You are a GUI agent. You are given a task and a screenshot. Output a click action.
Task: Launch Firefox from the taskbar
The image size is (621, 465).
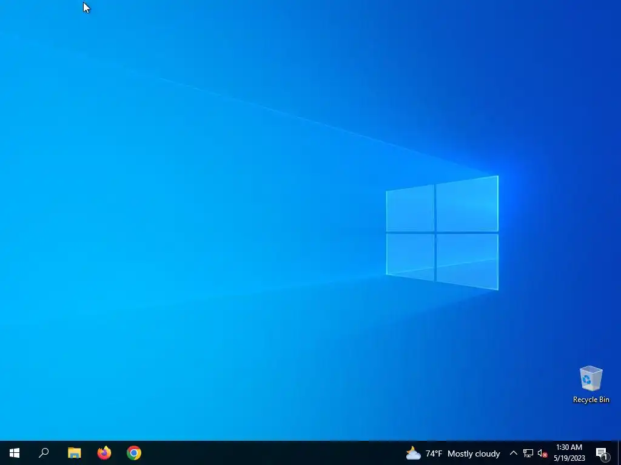(x=104, y=453)
